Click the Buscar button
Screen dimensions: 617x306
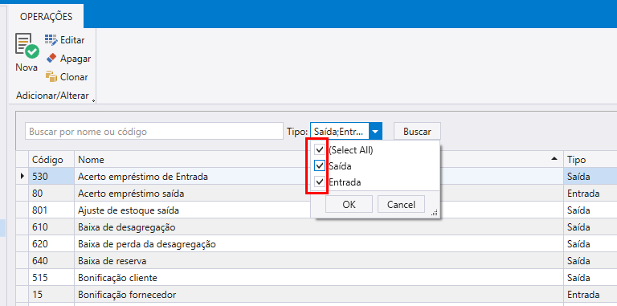pyautogui.click(x=417, y=132)
